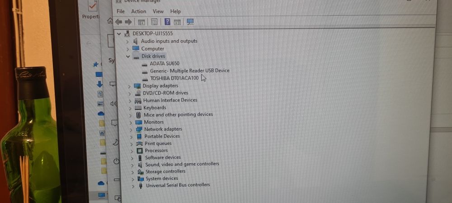Screen dimensions: 452x203
Task: Click the Sound speaker icon in Settings sidebar
Action: [113, 104]
